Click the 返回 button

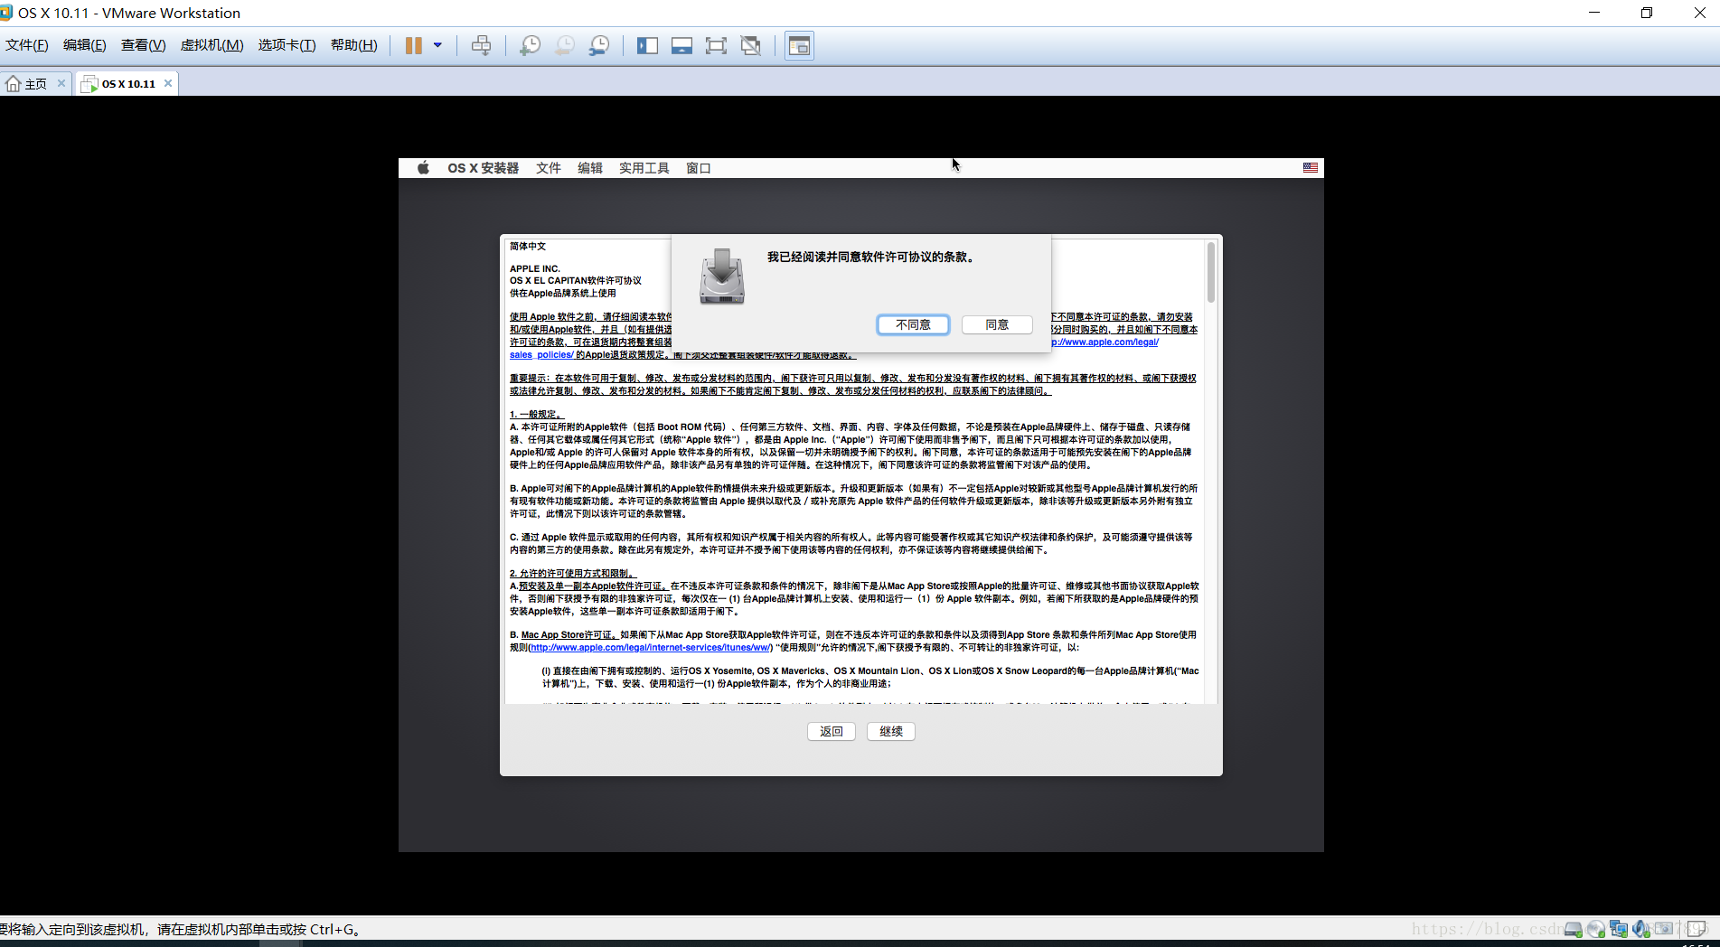point(831,731)
